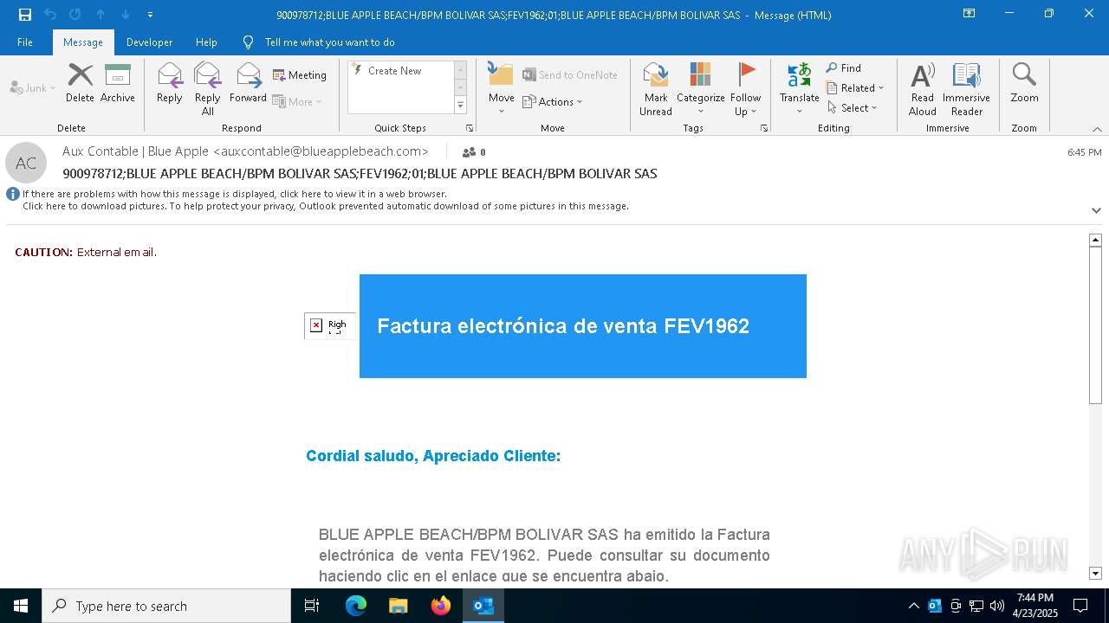
Task: Focus the 'Tell me what you want to do' box
Action: (329, 42)
